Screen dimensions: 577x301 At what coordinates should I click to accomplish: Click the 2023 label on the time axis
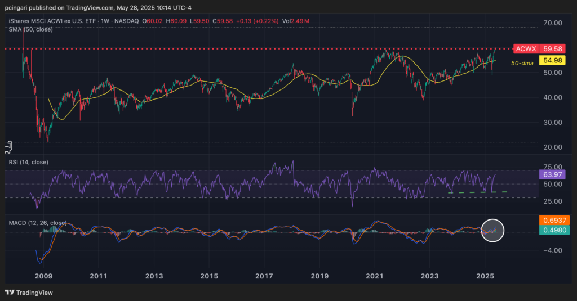pyautogui.click(x=430, y=276)
